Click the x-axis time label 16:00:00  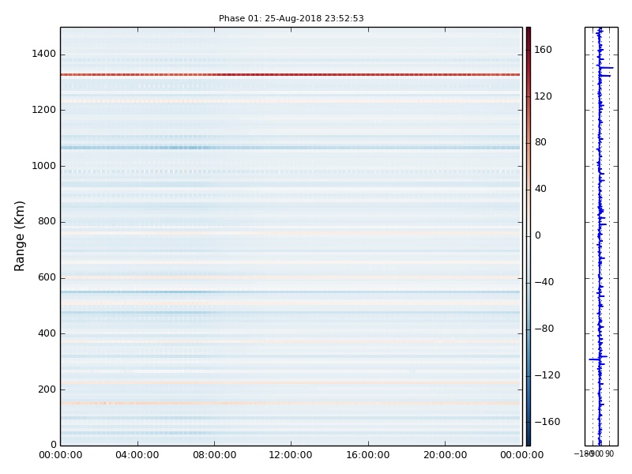(368, 455)
